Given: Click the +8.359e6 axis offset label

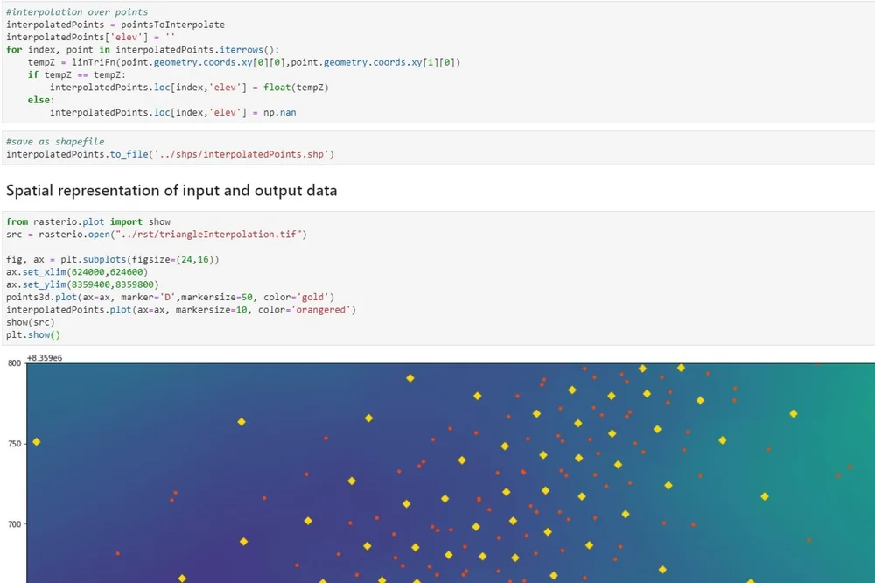Looking at the screenshot, I should tap(44, 356).
